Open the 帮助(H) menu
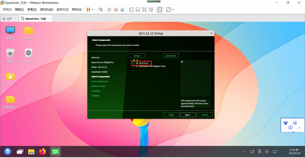This screenshot has height=158, width=305. (x=76, y=9)
